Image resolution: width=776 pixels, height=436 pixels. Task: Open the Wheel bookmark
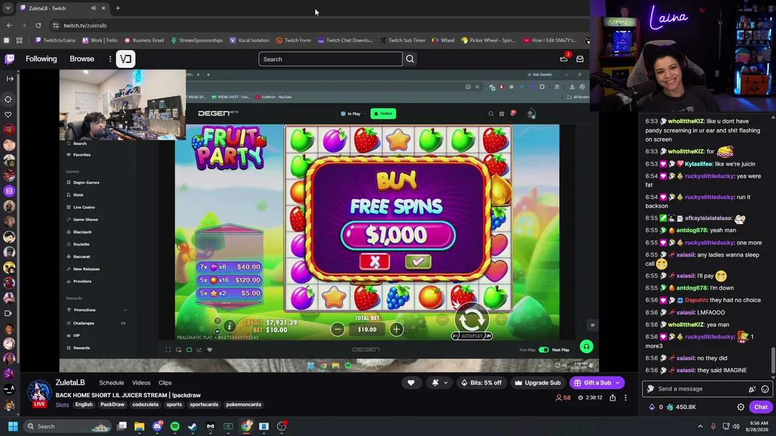pos(443,41)
